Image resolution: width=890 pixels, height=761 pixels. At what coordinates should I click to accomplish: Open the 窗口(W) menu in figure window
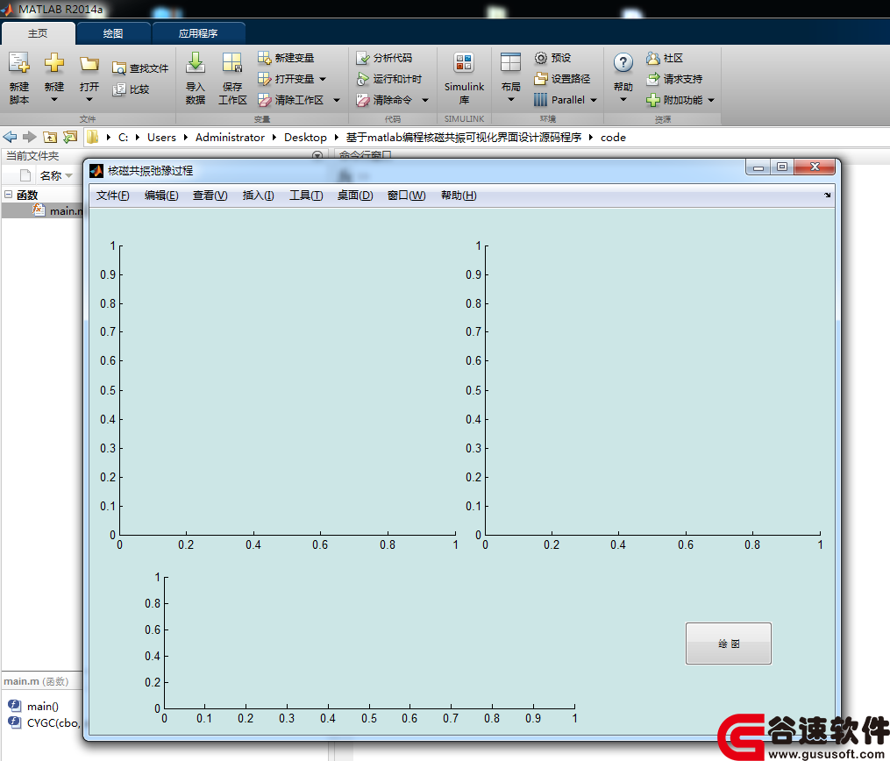[x=406, y=196]
